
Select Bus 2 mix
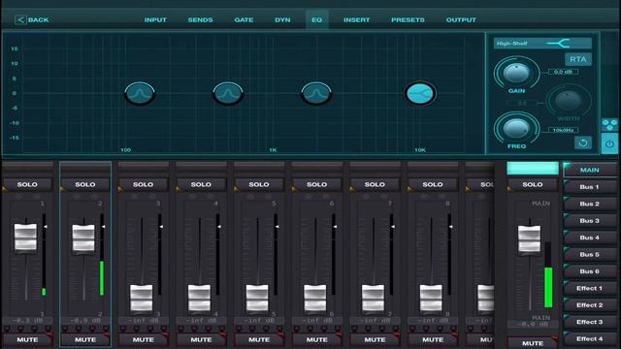coord(590,204)
